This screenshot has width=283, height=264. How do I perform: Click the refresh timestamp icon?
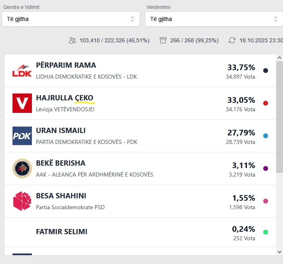coord(232,40)
